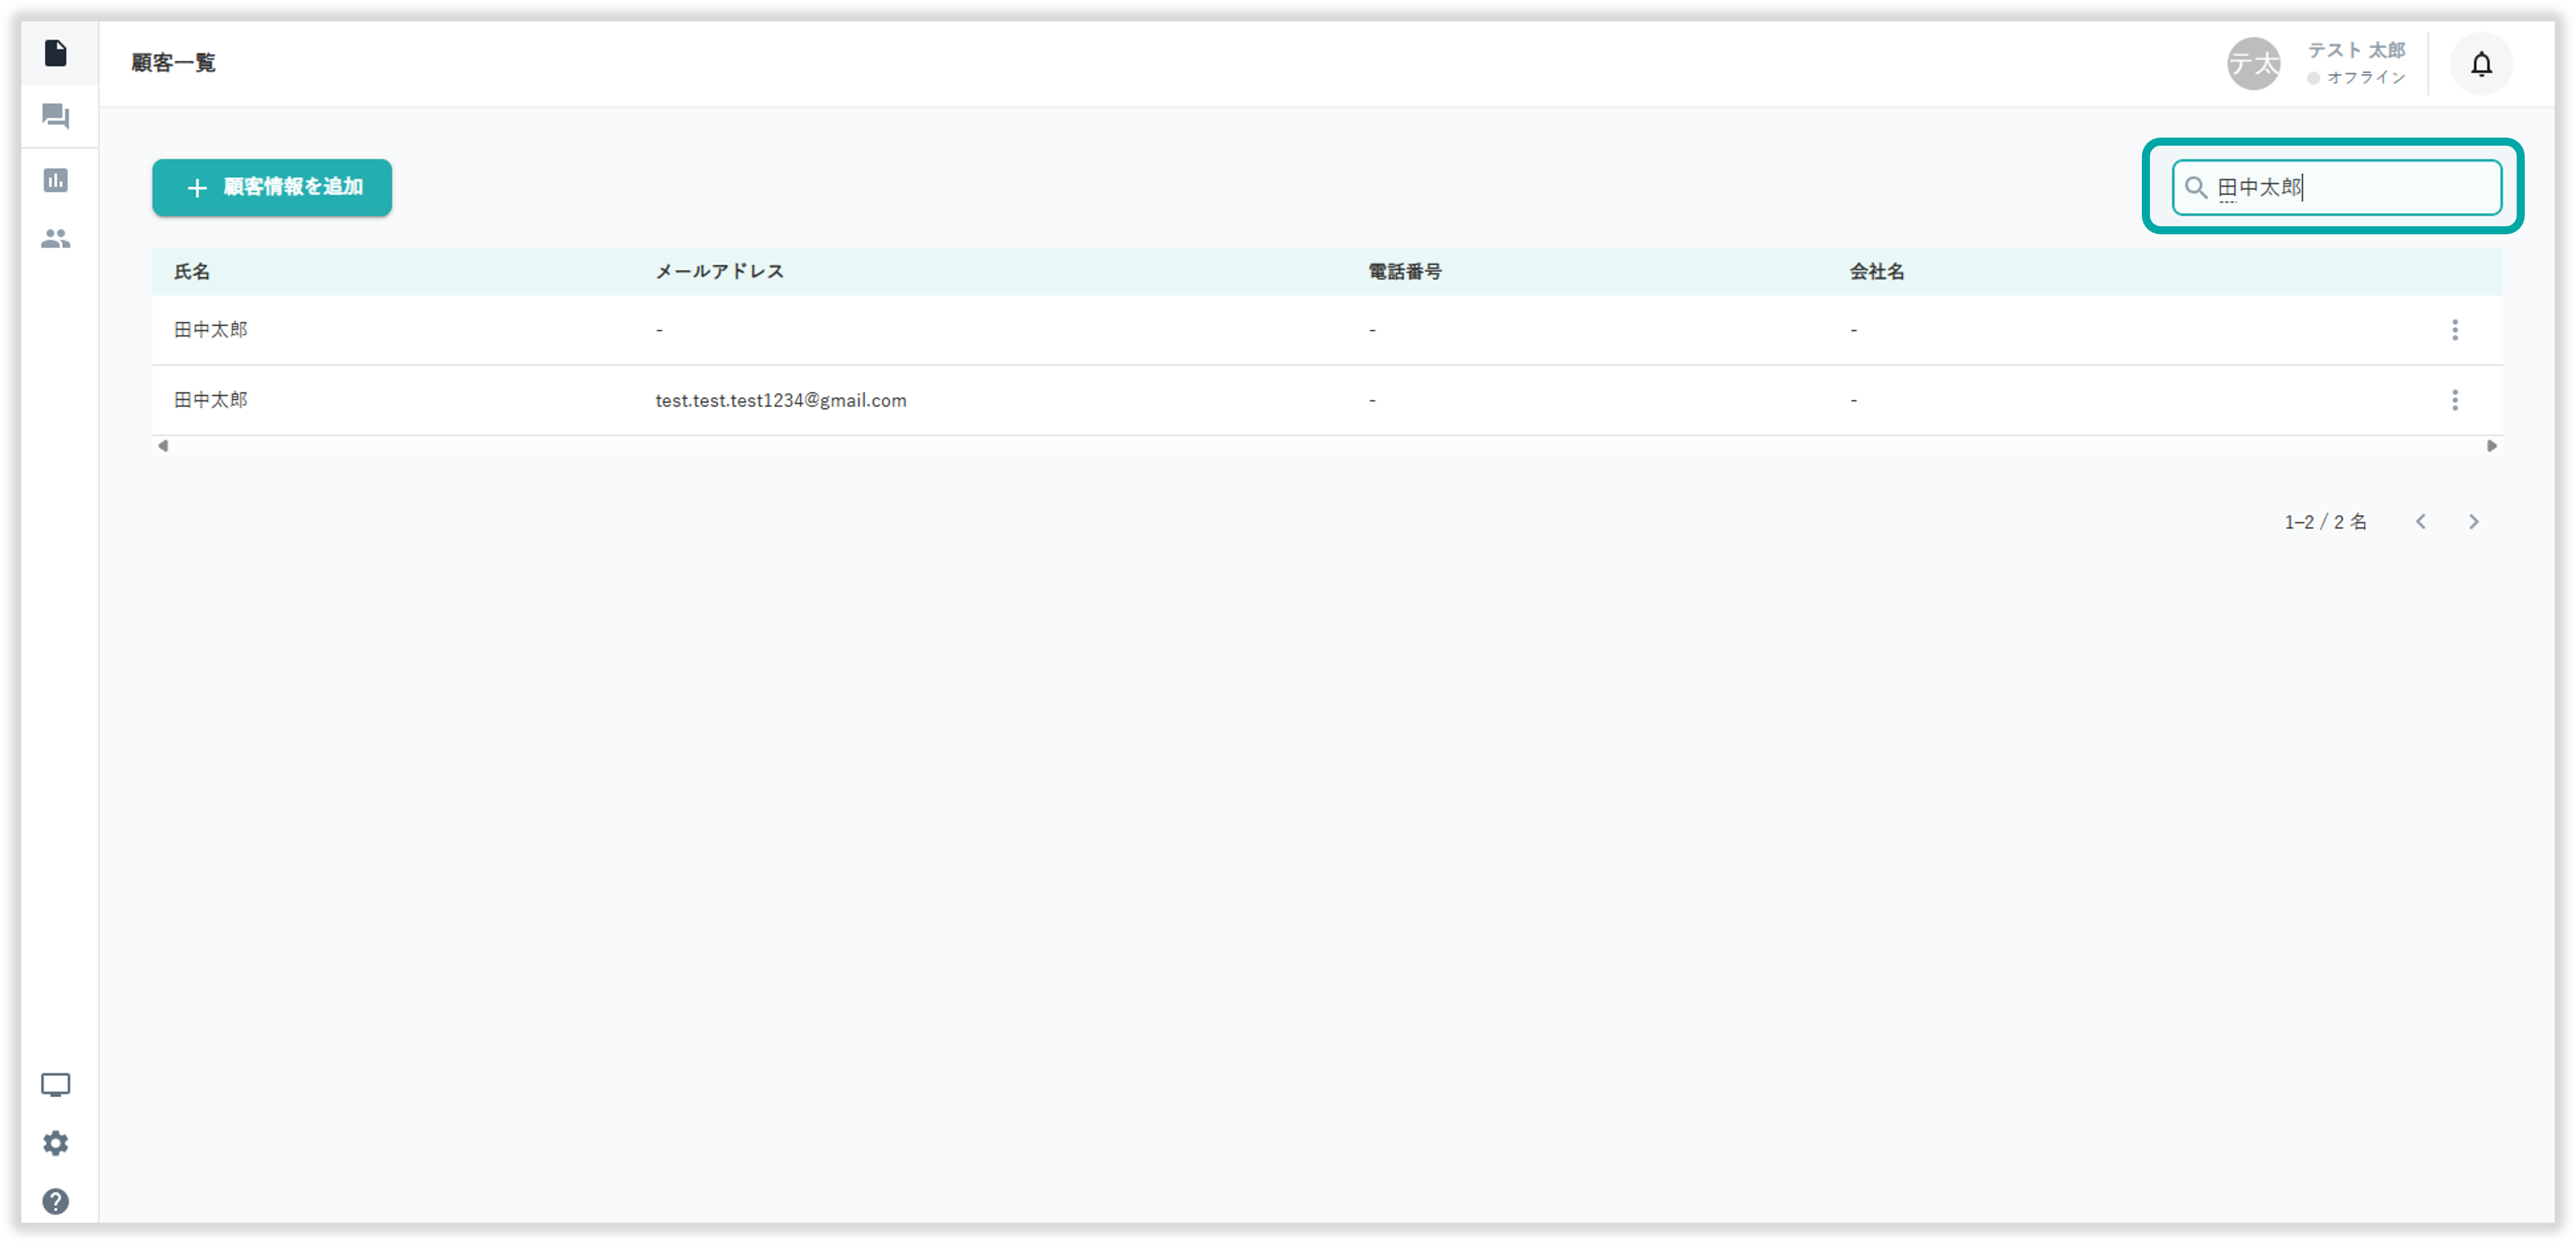Click the メールアドレス column header

pos(719,272)
